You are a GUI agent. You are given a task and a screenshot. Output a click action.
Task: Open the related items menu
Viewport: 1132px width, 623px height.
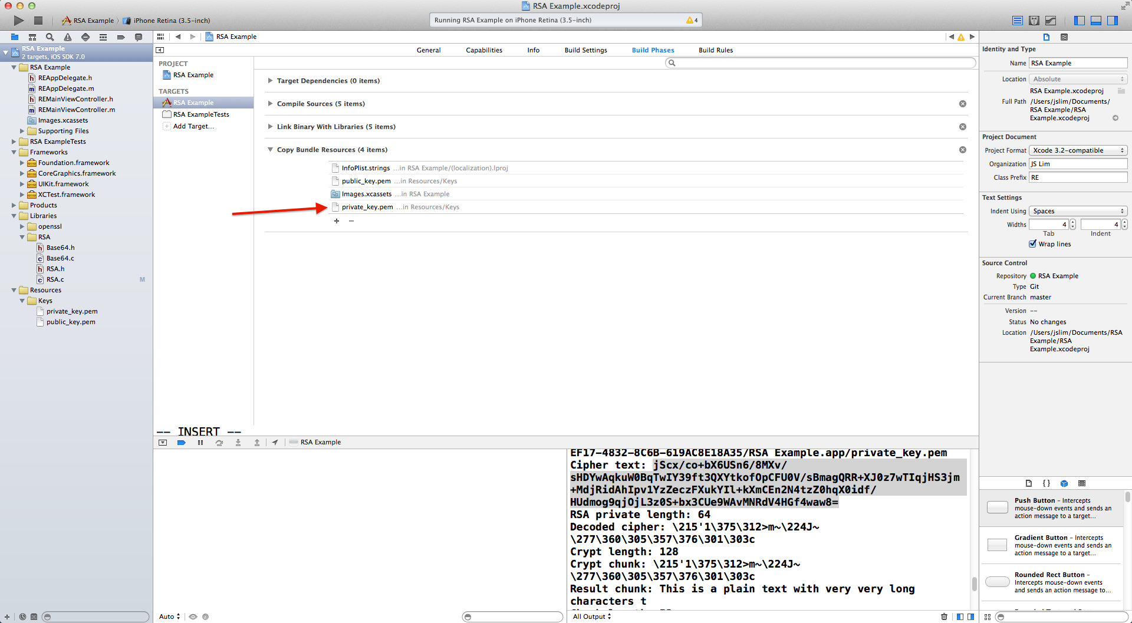coord(160,37)
